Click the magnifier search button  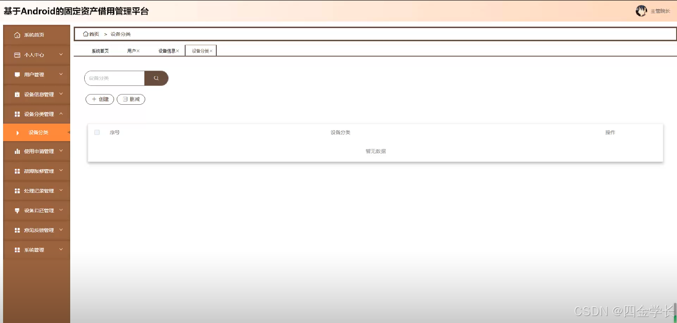point(156,78)
